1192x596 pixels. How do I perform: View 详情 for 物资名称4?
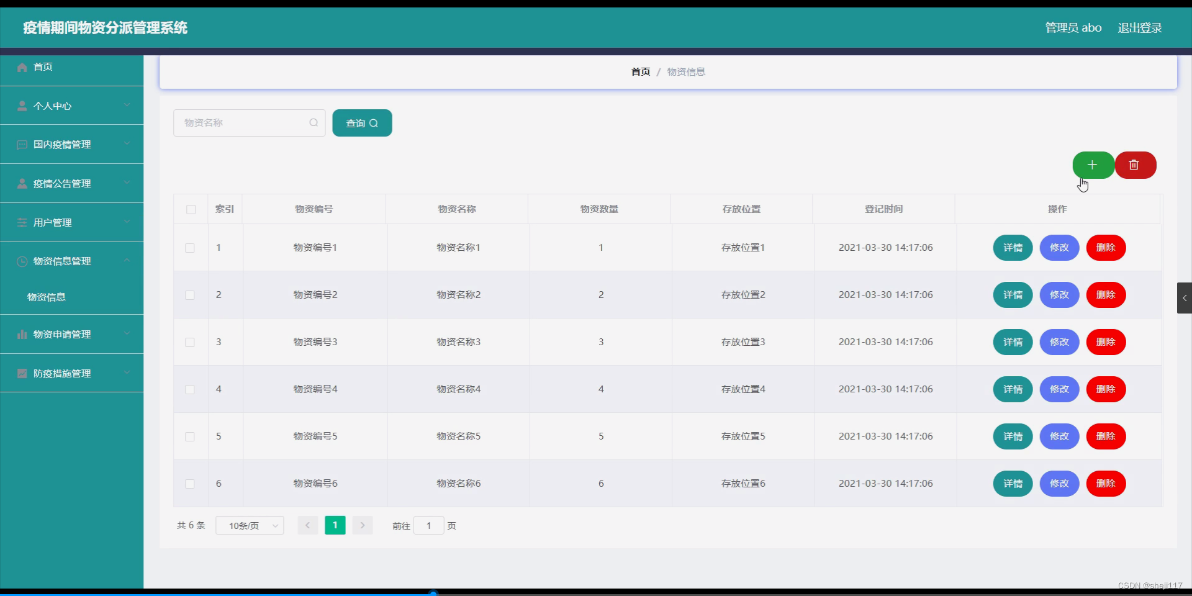coord(1013,389)
